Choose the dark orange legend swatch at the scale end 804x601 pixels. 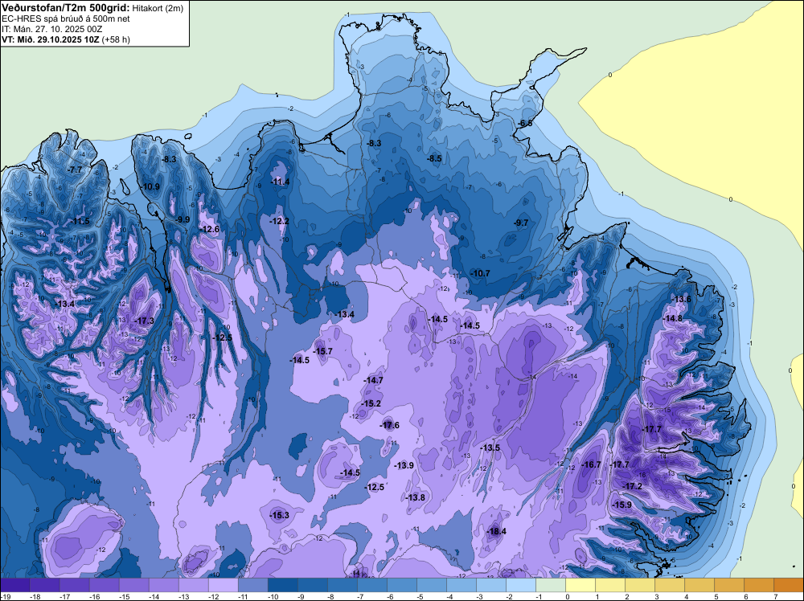coord(789,585)
